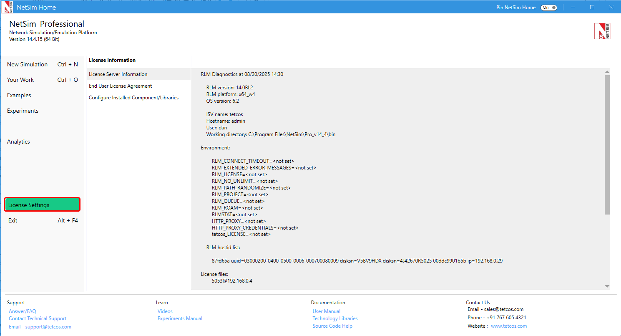Click the RLM_NO_UNLIMIT=<not set> line
The width and height of the screenshot is (621, 336).
click(245, 181)
